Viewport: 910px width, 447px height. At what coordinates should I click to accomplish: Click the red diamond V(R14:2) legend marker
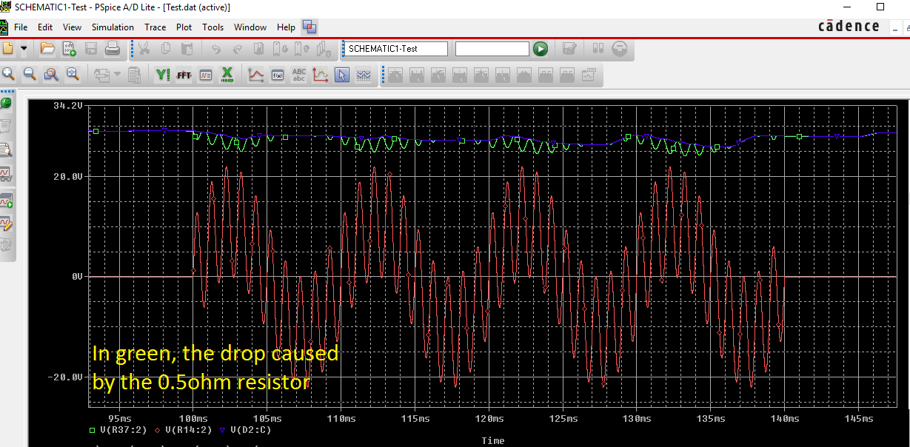click(x=158, y=429)
